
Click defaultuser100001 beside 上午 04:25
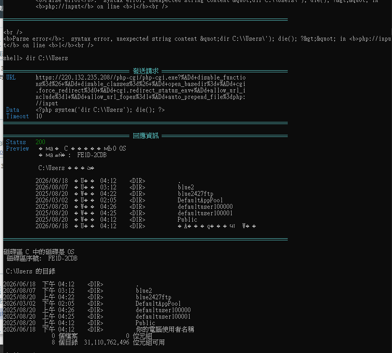click(163, 317)
